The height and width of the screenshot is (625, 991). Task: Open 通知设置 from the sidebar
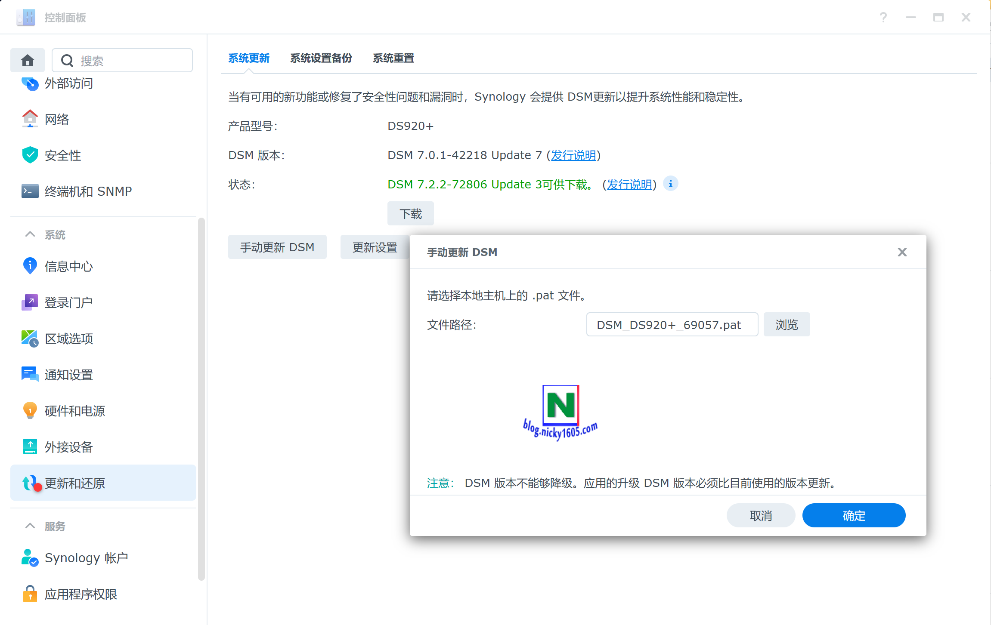tap(68, 375)
